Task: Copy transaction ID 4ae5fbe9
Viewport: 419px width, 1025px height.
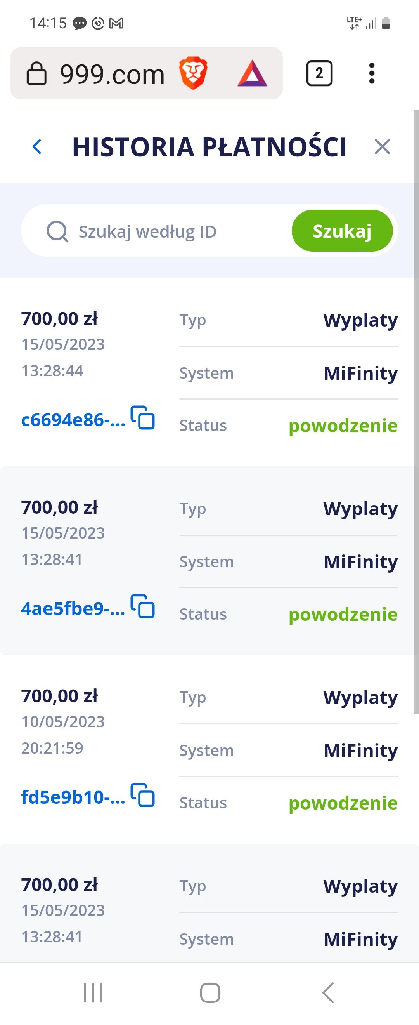Action: click(x=143, y=606)
